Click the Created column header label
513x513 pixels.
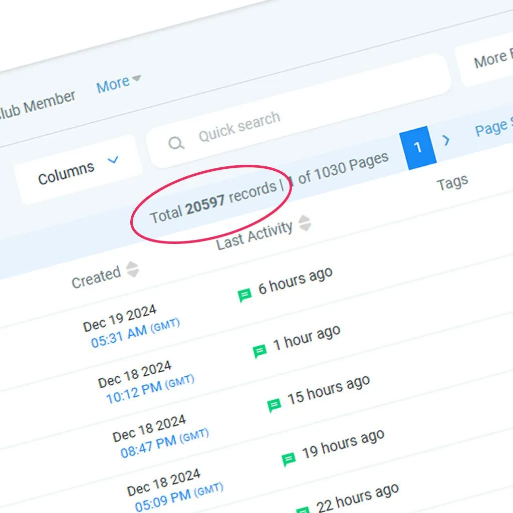click(96, 278)
